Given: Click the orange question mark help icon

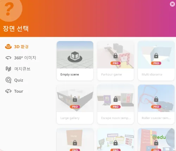Looking at the screenshot, I should pos(10,9).
